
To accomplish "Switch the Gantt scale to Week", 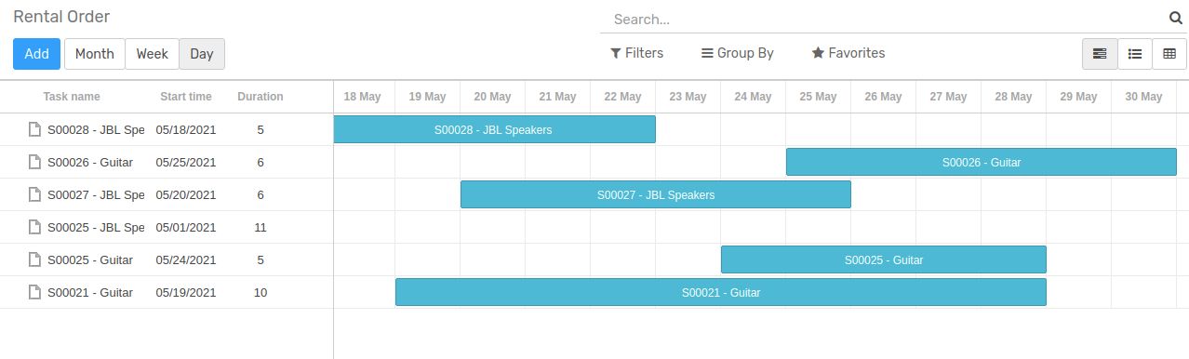I will tap(152, 54).
